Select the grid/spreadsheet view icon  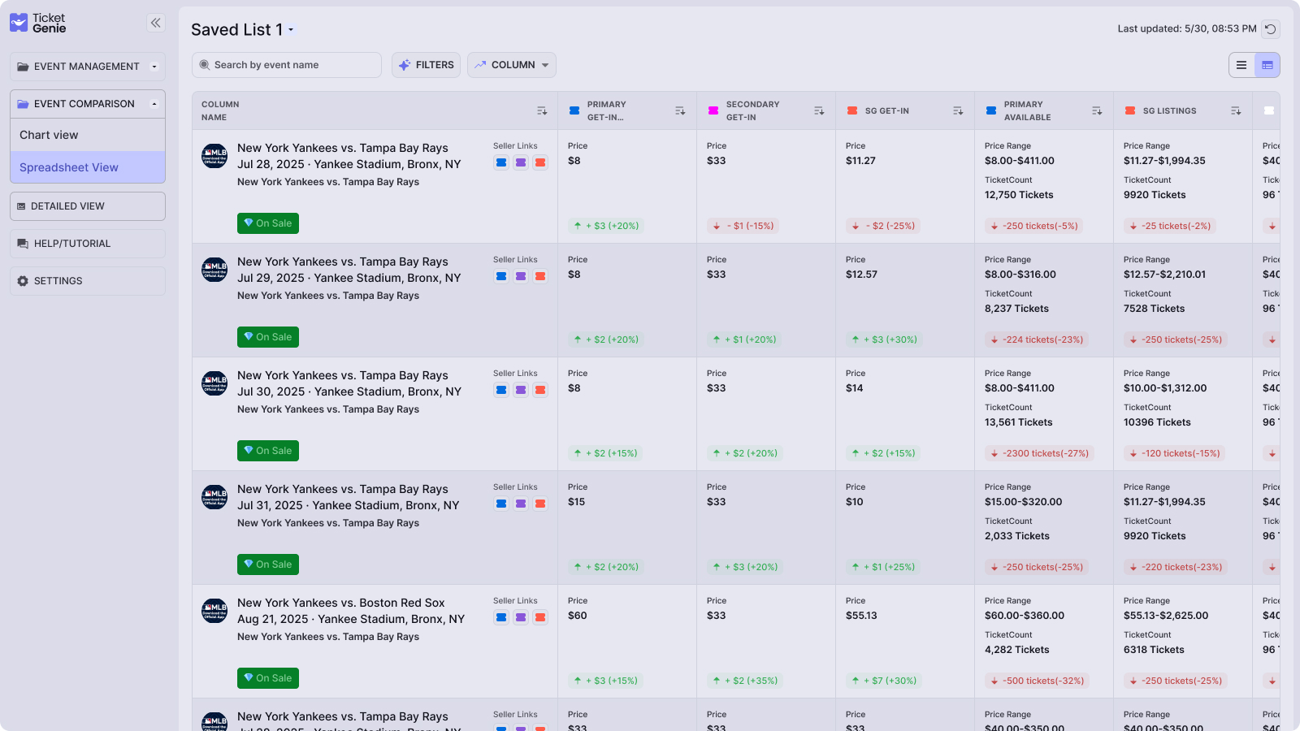[1268, 64]
